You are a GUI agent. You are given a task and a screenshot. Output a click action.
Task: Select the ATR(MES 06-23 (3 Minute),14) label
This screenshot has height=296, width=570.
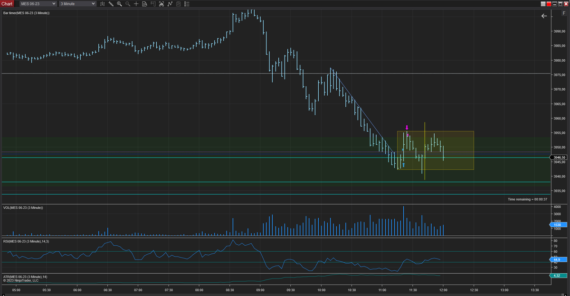pos(25,277)
